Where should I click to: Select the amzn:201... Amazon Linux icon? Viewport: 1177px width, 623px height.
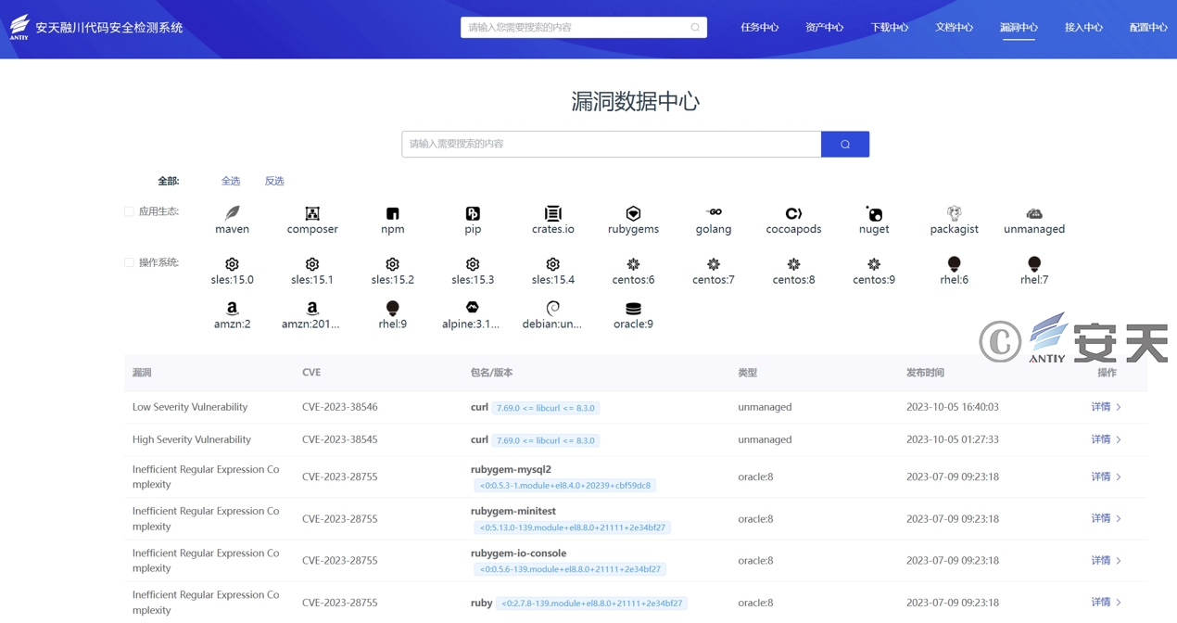pos(312,308)
